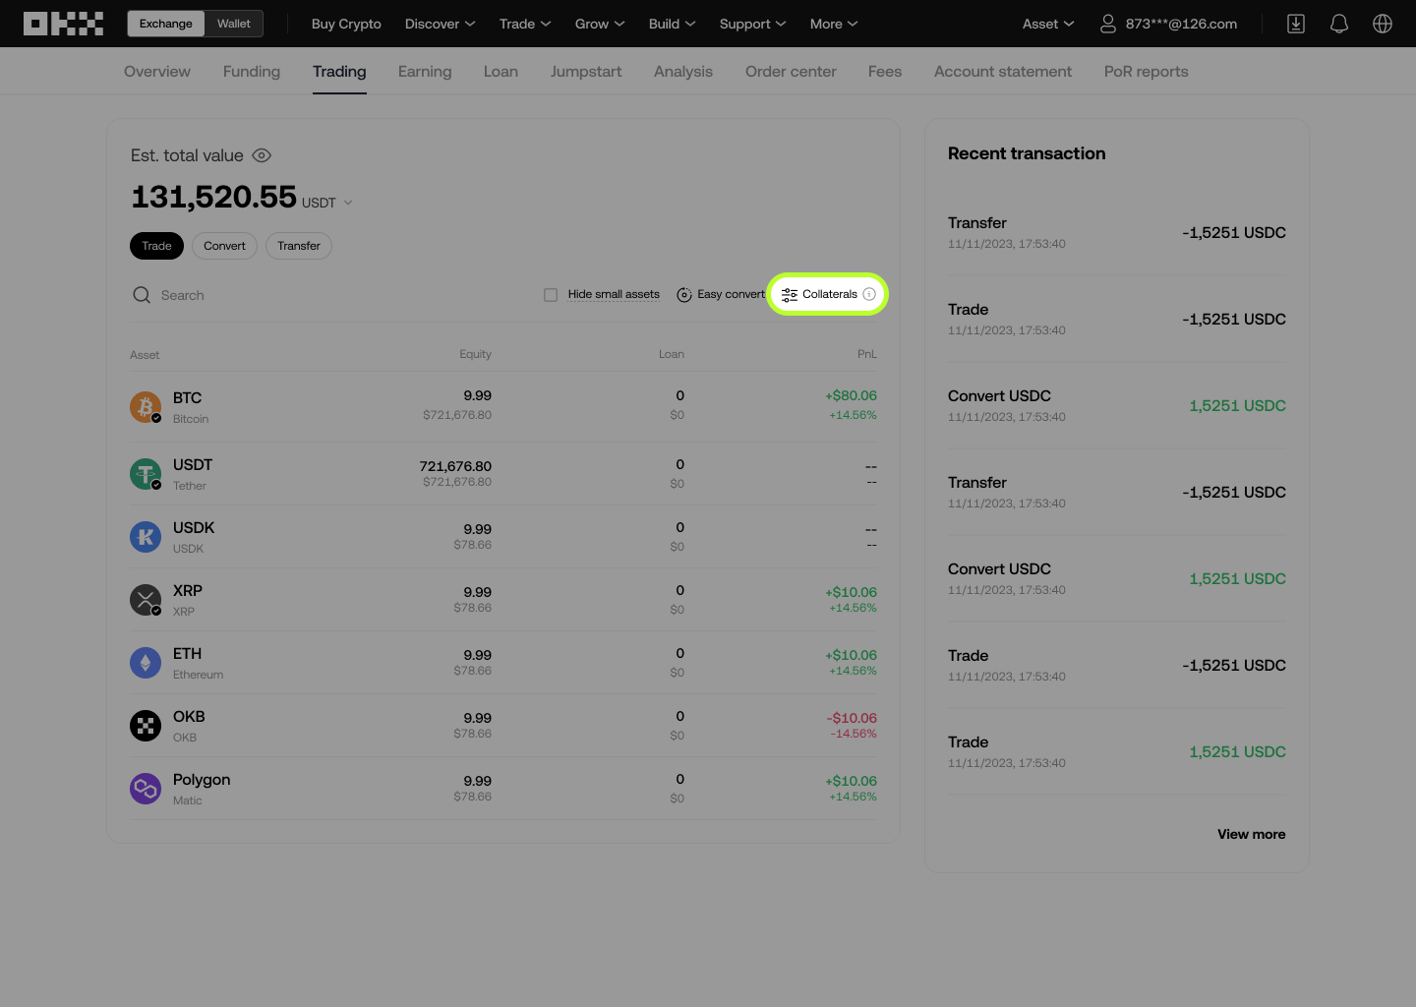Viewport: 1416px width, 1007px height.
Task: Enable Hide small assets
Action: coord(551,294)
